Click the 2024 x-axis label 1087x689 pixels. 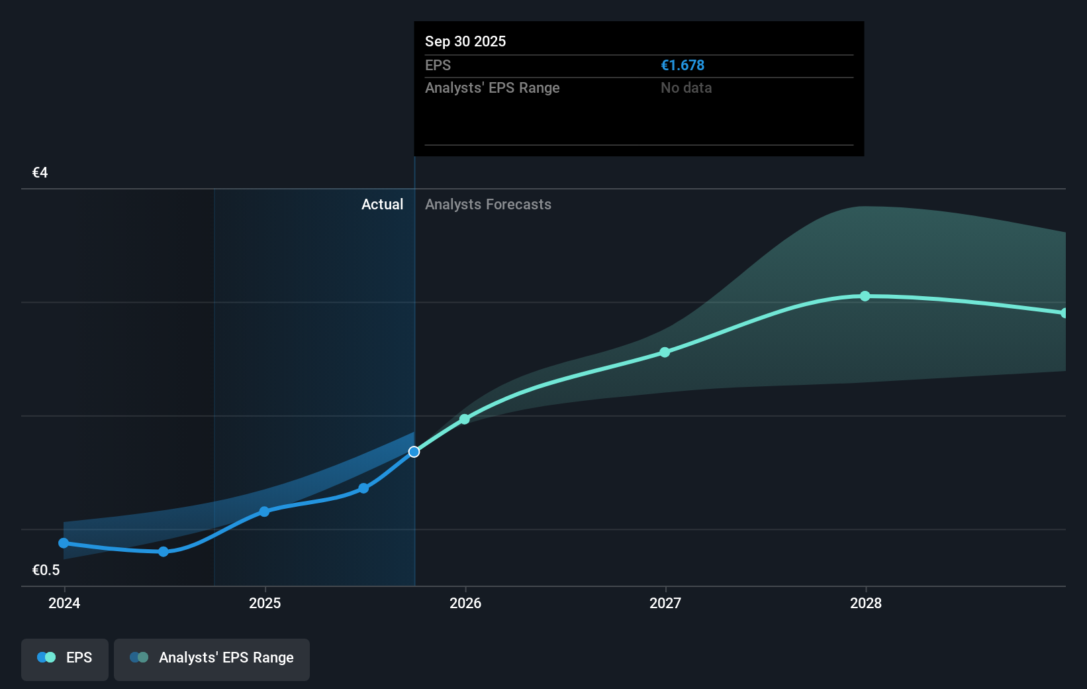click(x=64, y=603)
